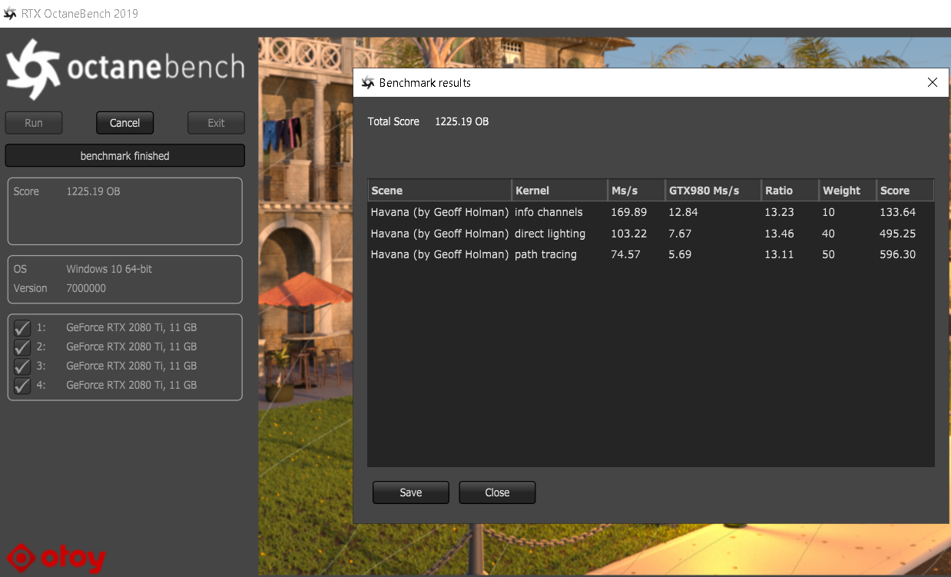Click the sidebar Score 1225.19 OB value
This screenshot has height=577, width=951.
(x=93, y=191)
